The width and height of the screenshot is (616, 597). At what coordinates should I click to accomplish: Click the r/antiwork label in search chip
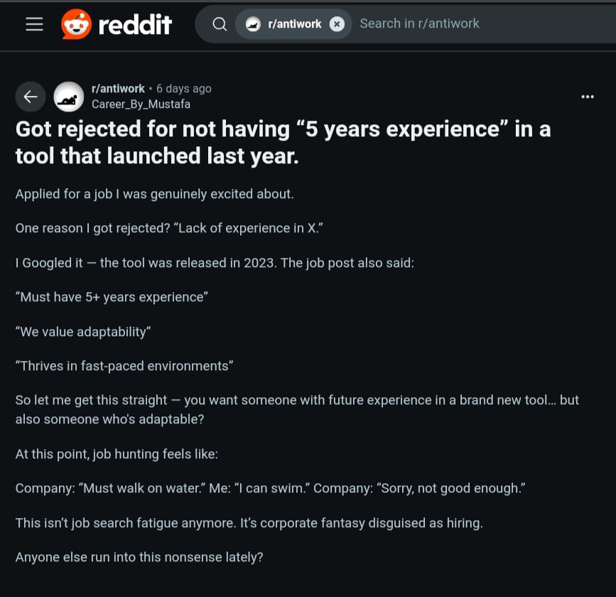tap(295, 24)
